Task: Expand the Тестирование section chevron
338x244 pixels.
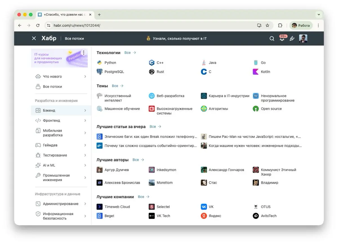Action: pos(85,155)
